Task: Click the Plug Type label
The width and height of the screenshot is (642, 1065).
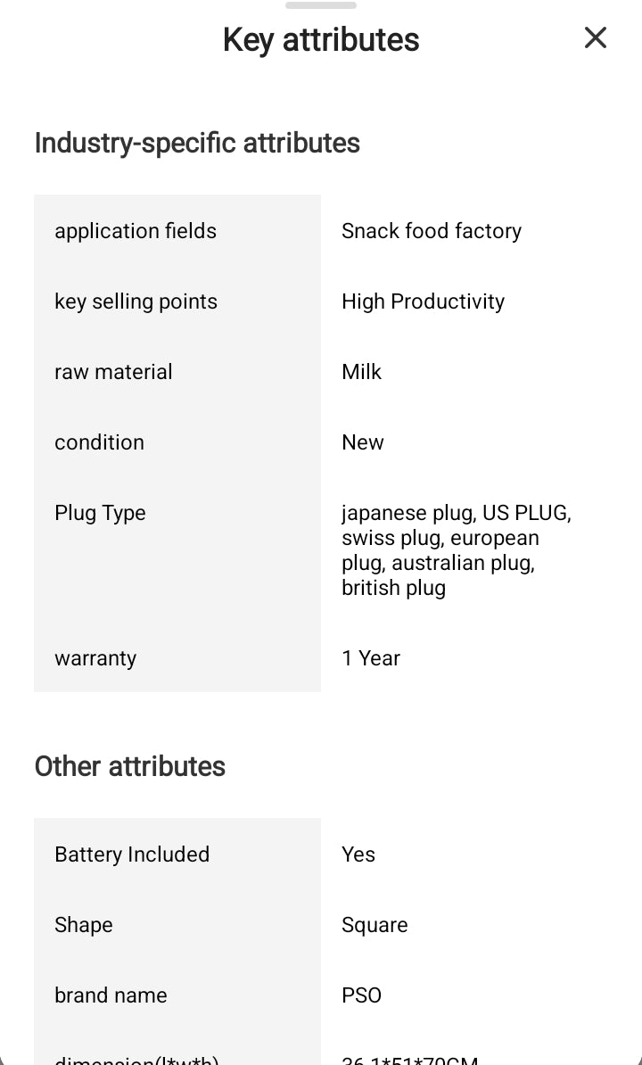Action: pos(100,513)
